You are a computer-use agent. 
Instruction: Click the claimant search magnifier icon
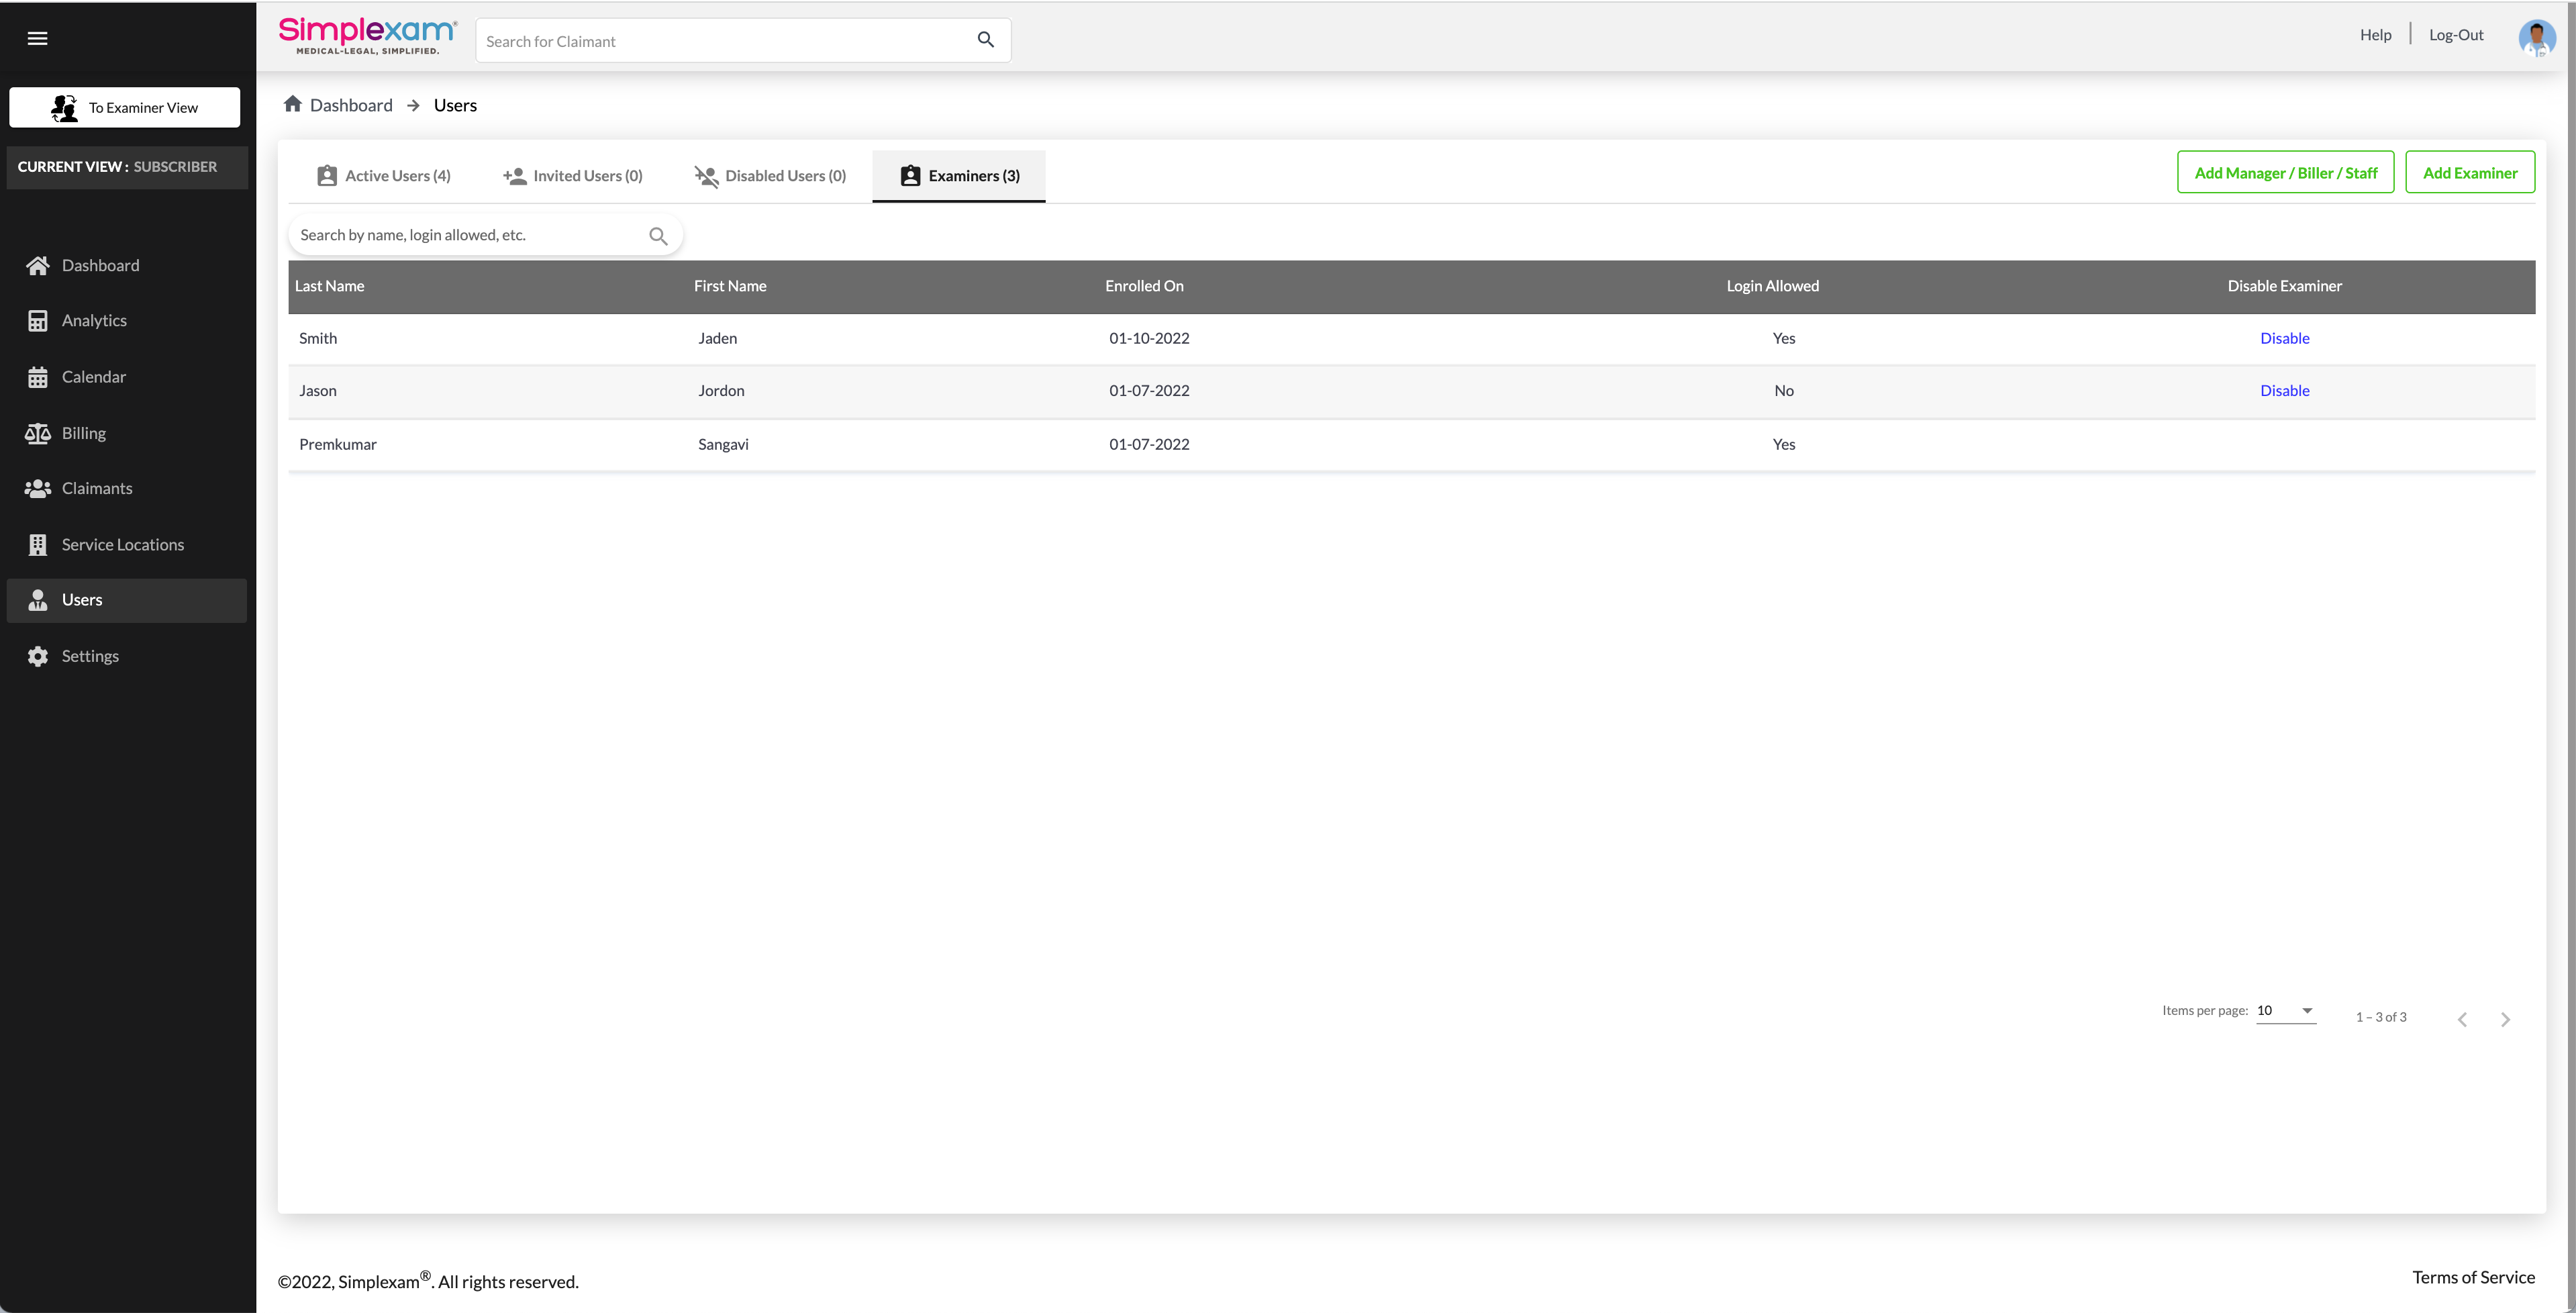click(x=985, y=40)
